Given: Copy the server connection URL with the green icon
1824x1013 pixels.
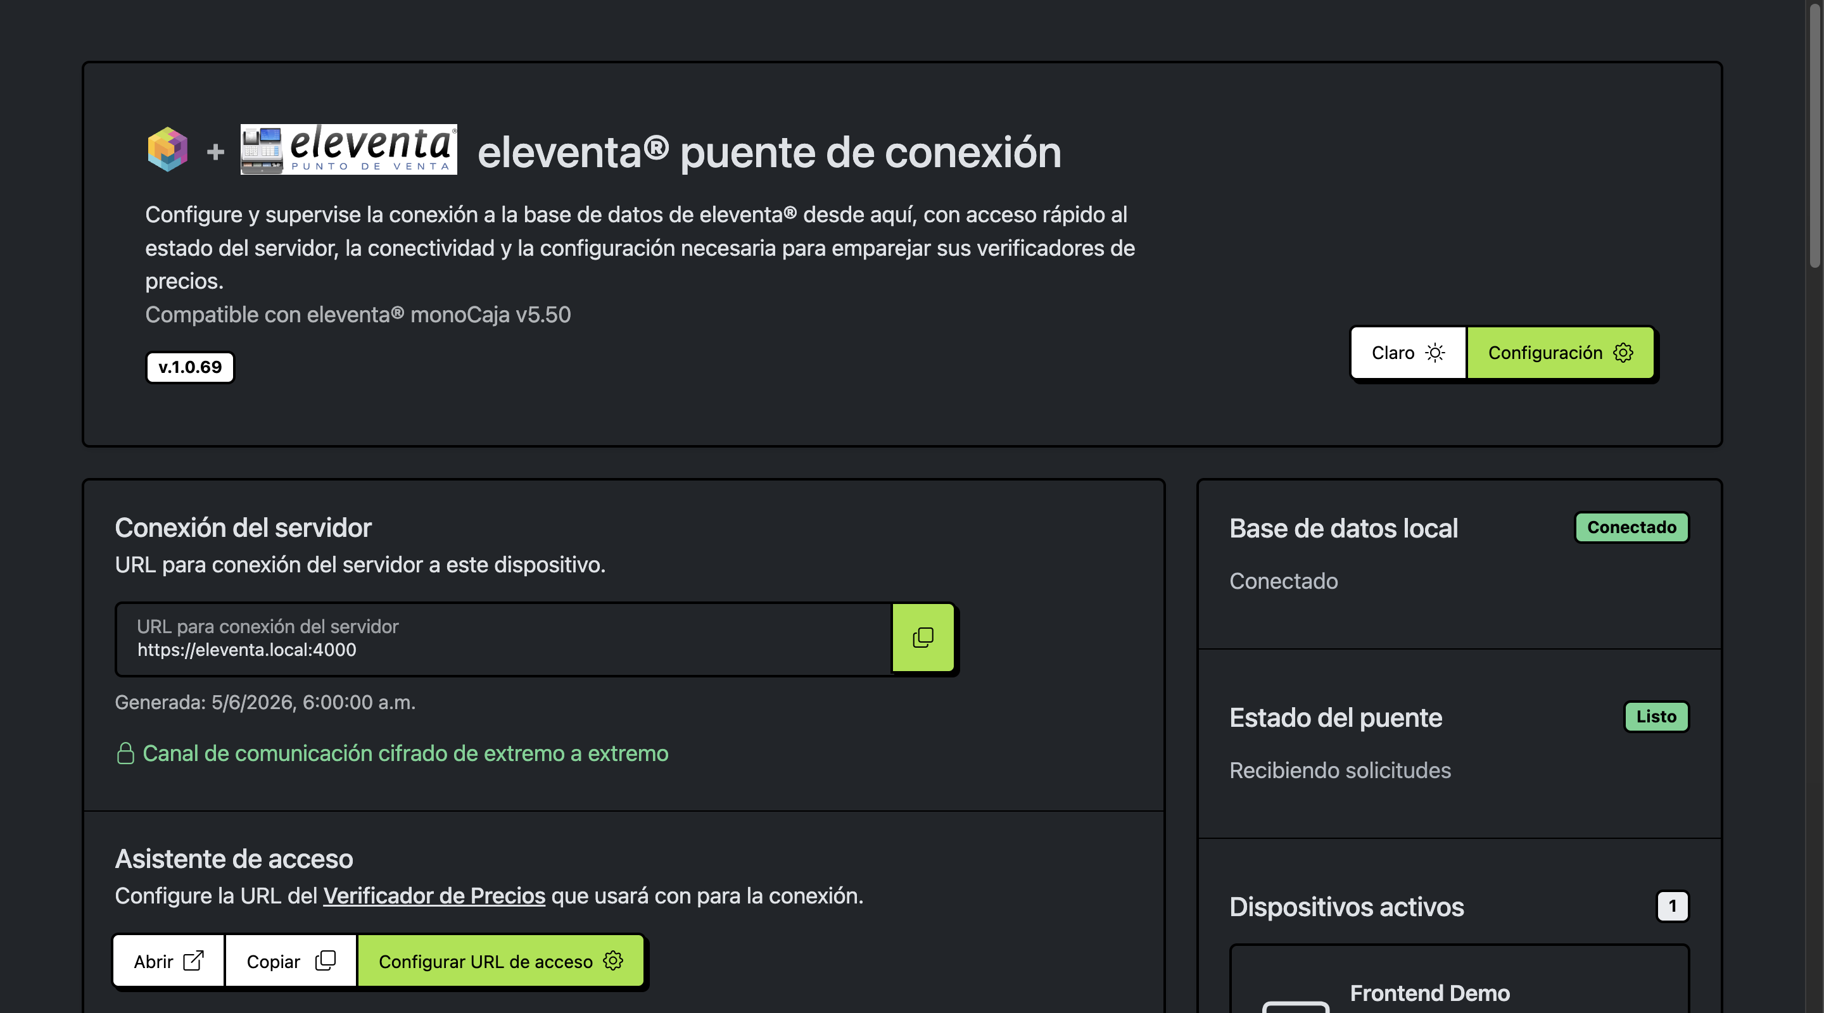Looking at the screenshot, I should (x=923, y=638).
